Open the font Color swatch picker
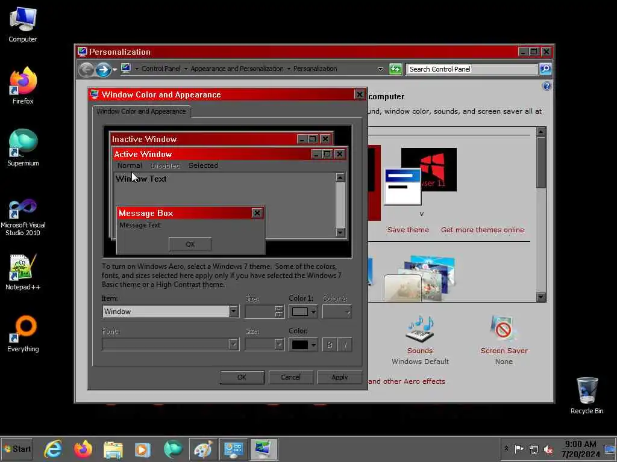This screenshot has height=462, width=617. pos(302,345)
